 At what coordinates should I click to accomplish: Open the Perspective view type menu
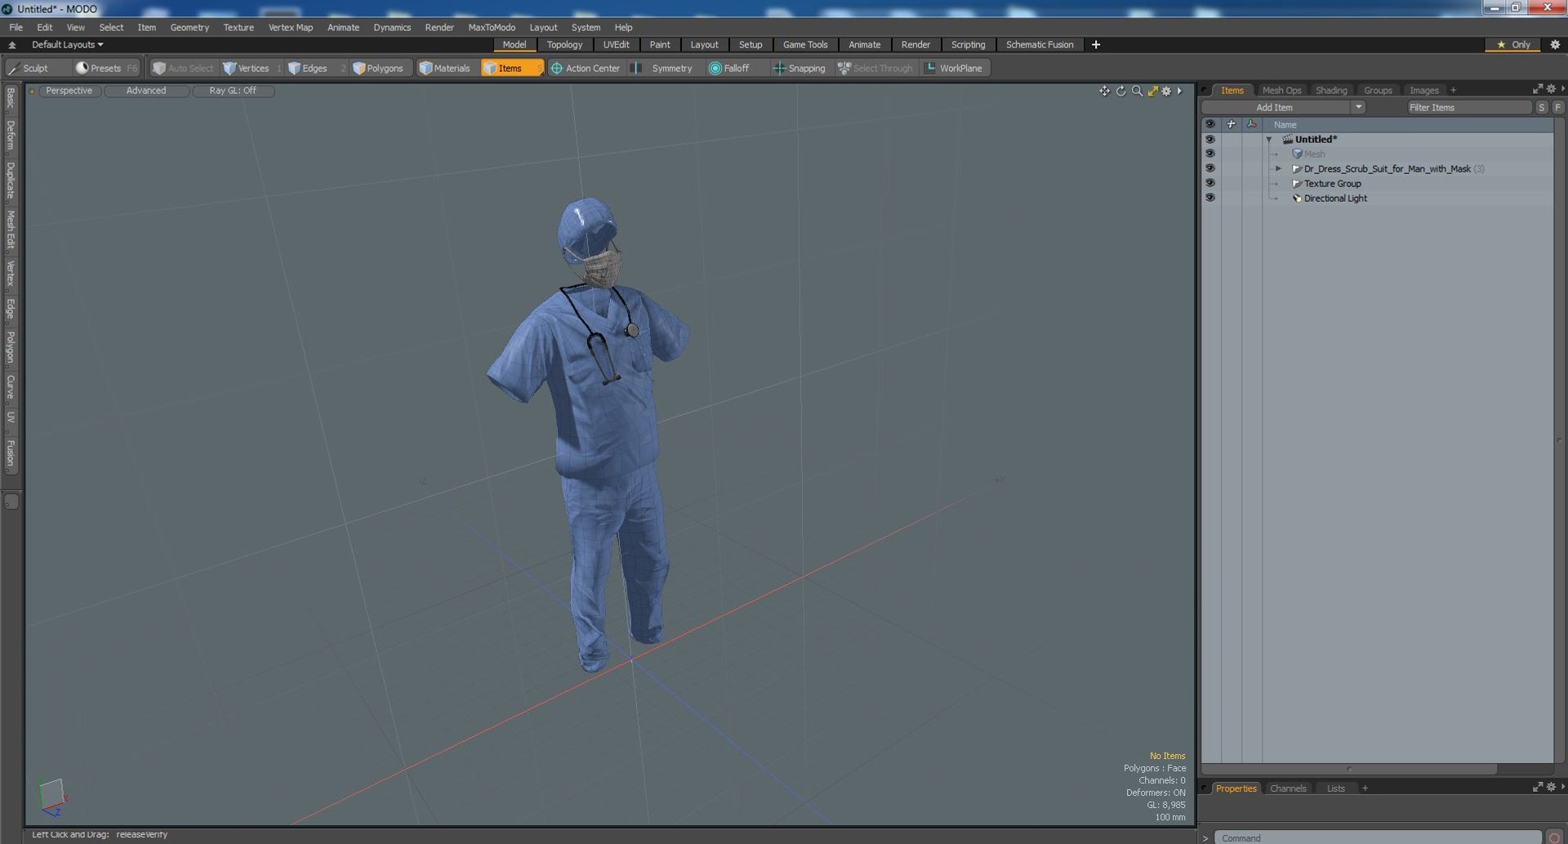(69, 91)
